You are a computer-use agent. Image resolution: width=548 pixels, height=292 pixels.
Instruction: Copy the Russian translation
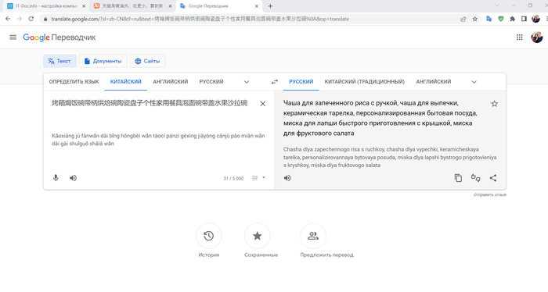click(x=458, y=178)
